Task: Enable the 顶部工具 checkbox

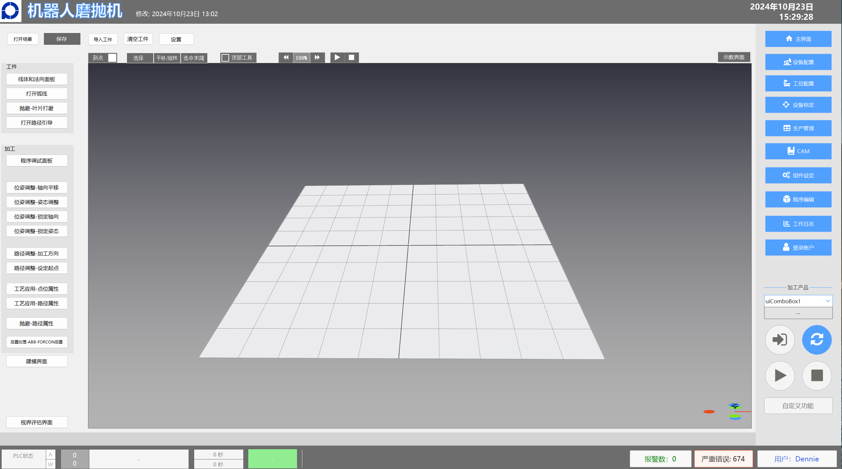Action: click(x=225, y=58)
